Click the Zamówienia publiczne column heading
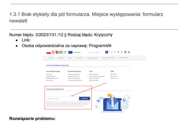The image size is (189, 124). (74, 71)
